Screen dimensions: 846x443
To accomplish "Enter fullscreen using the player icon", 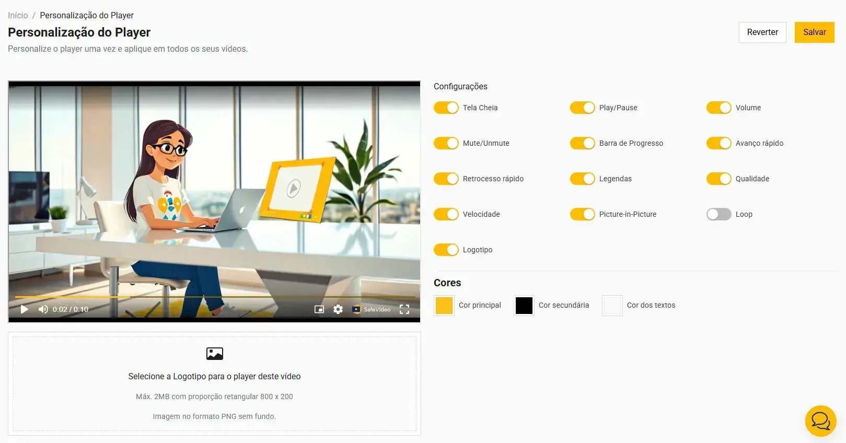I will (x=404, y=309).
